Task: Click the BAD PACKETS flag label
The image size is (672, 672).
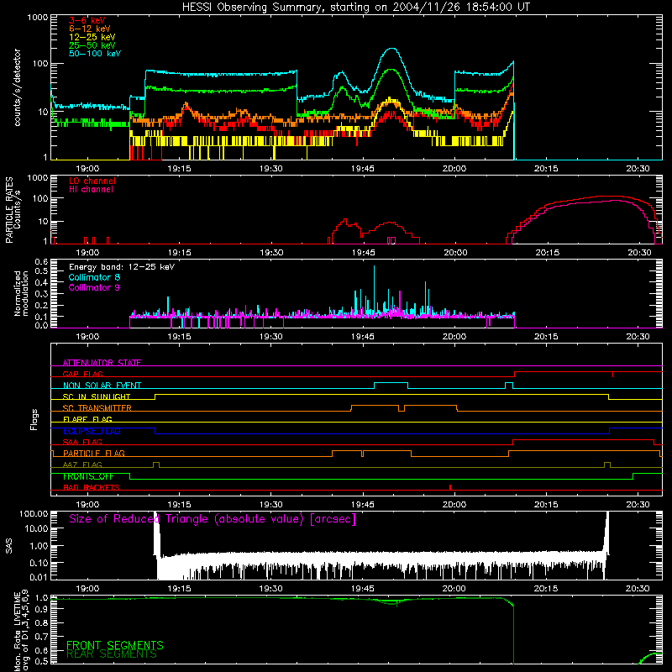Action: pyautogui.click(x=92, y=487)
